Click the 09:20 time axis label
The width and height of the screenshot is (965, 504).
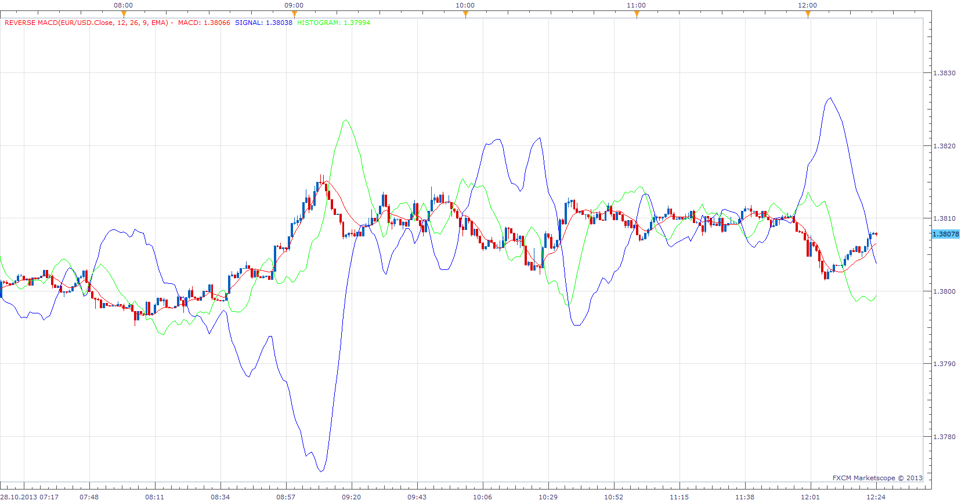[x=352, y=497]
